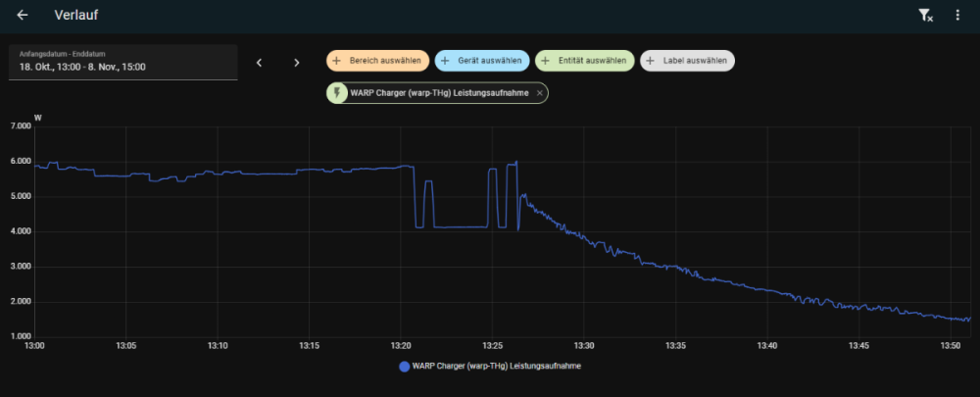The height and width of the screenshot is (397, 980).
Task: Open the Gerät auswählen picker
Action: (481, 61)
